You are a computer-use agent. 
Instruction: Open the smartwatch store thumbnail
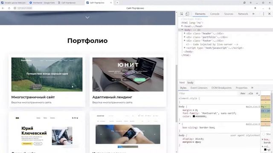click(x=128, y=131)
